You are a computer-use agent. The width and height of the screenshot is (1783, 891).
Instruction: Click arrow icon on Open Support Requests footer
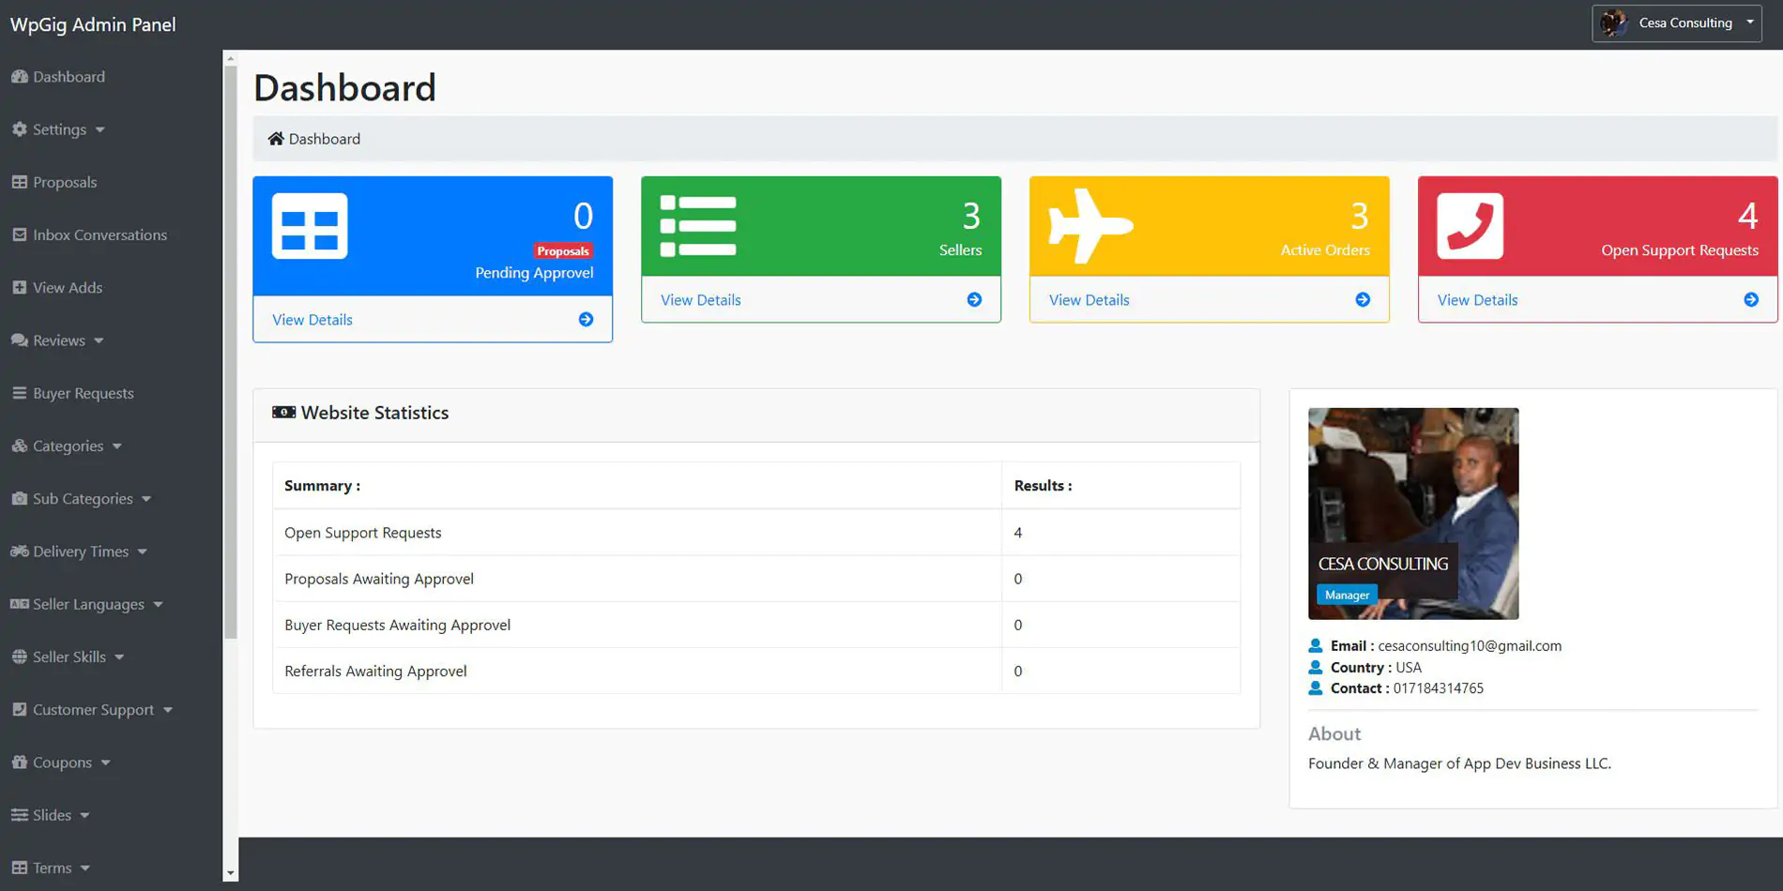pos(1751,300)
